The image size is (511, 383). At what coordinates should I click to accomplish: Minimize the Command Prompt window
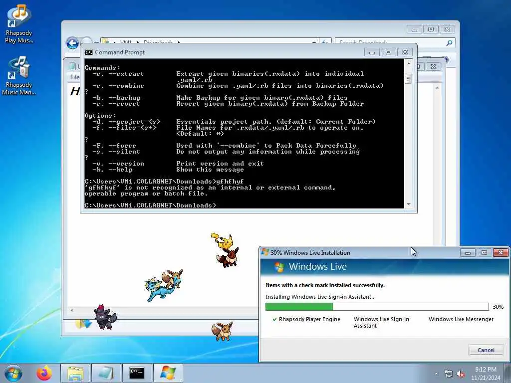tap(372, 52)
